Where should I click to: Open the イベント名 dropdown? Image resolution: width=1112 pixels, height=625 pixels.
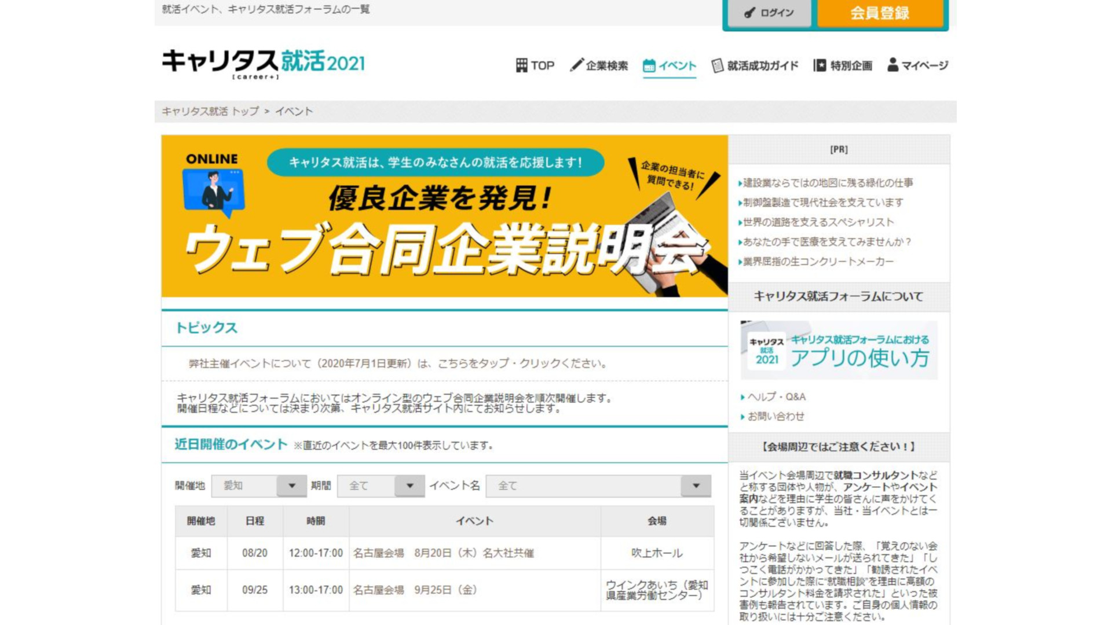click(598, 486)
